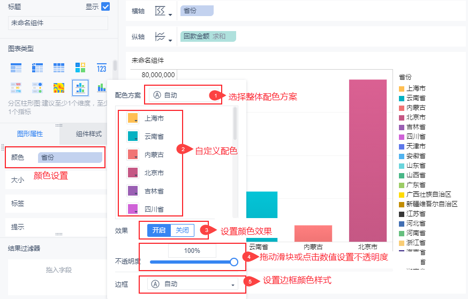Click the 天津市 legend entry
The height and width of the screenshot is (299, 468).
point(412,146)
